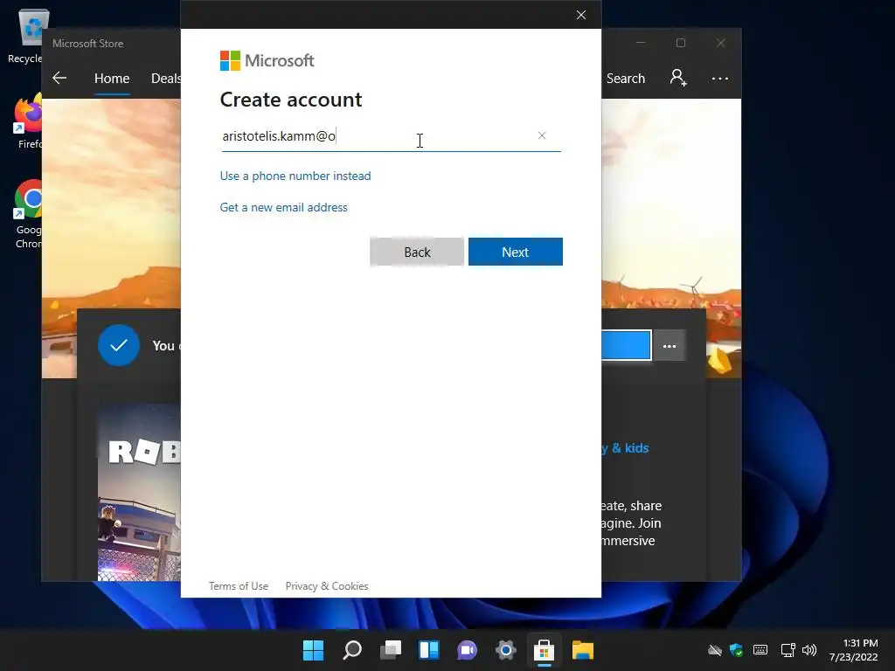This screenshot has height=671, width=895.
Task: Open Widgets from the taskbar
Action: (428, 650)
